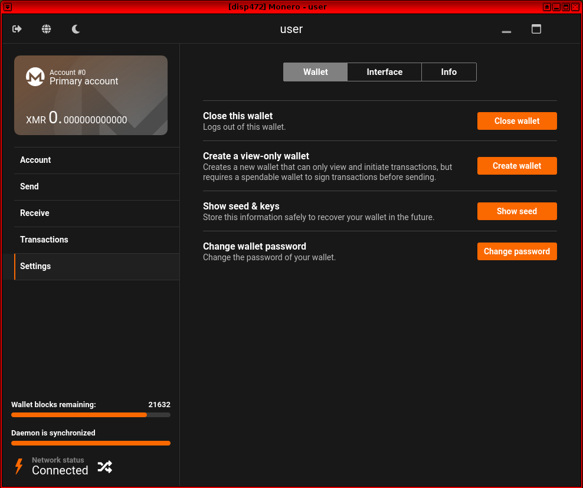Minimize the app using header dash icon
Viewport: 583px width, 488px height.
click(506, 31)
